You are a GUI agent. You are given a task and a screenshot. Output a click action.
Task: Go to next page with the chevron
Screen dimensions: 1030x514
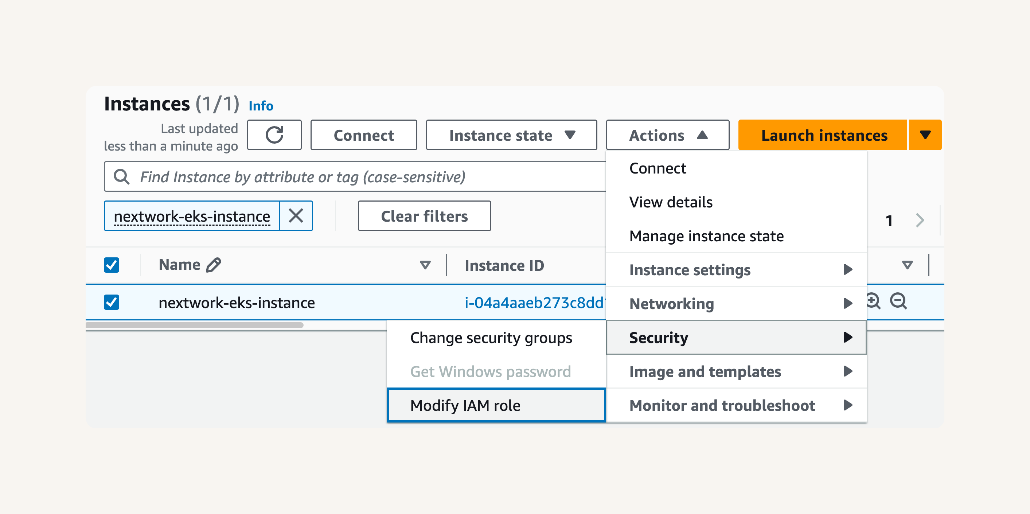tap(920, 220)
